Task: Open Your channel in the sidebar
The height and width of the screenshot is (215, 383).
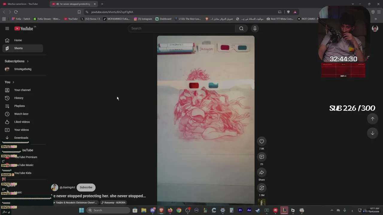Action: pyautogui.click(x=23, y=90)
